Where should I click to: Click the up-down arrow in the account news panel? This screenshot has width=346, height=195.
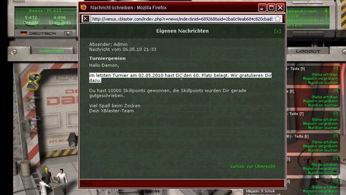click(x=326, y=17)
